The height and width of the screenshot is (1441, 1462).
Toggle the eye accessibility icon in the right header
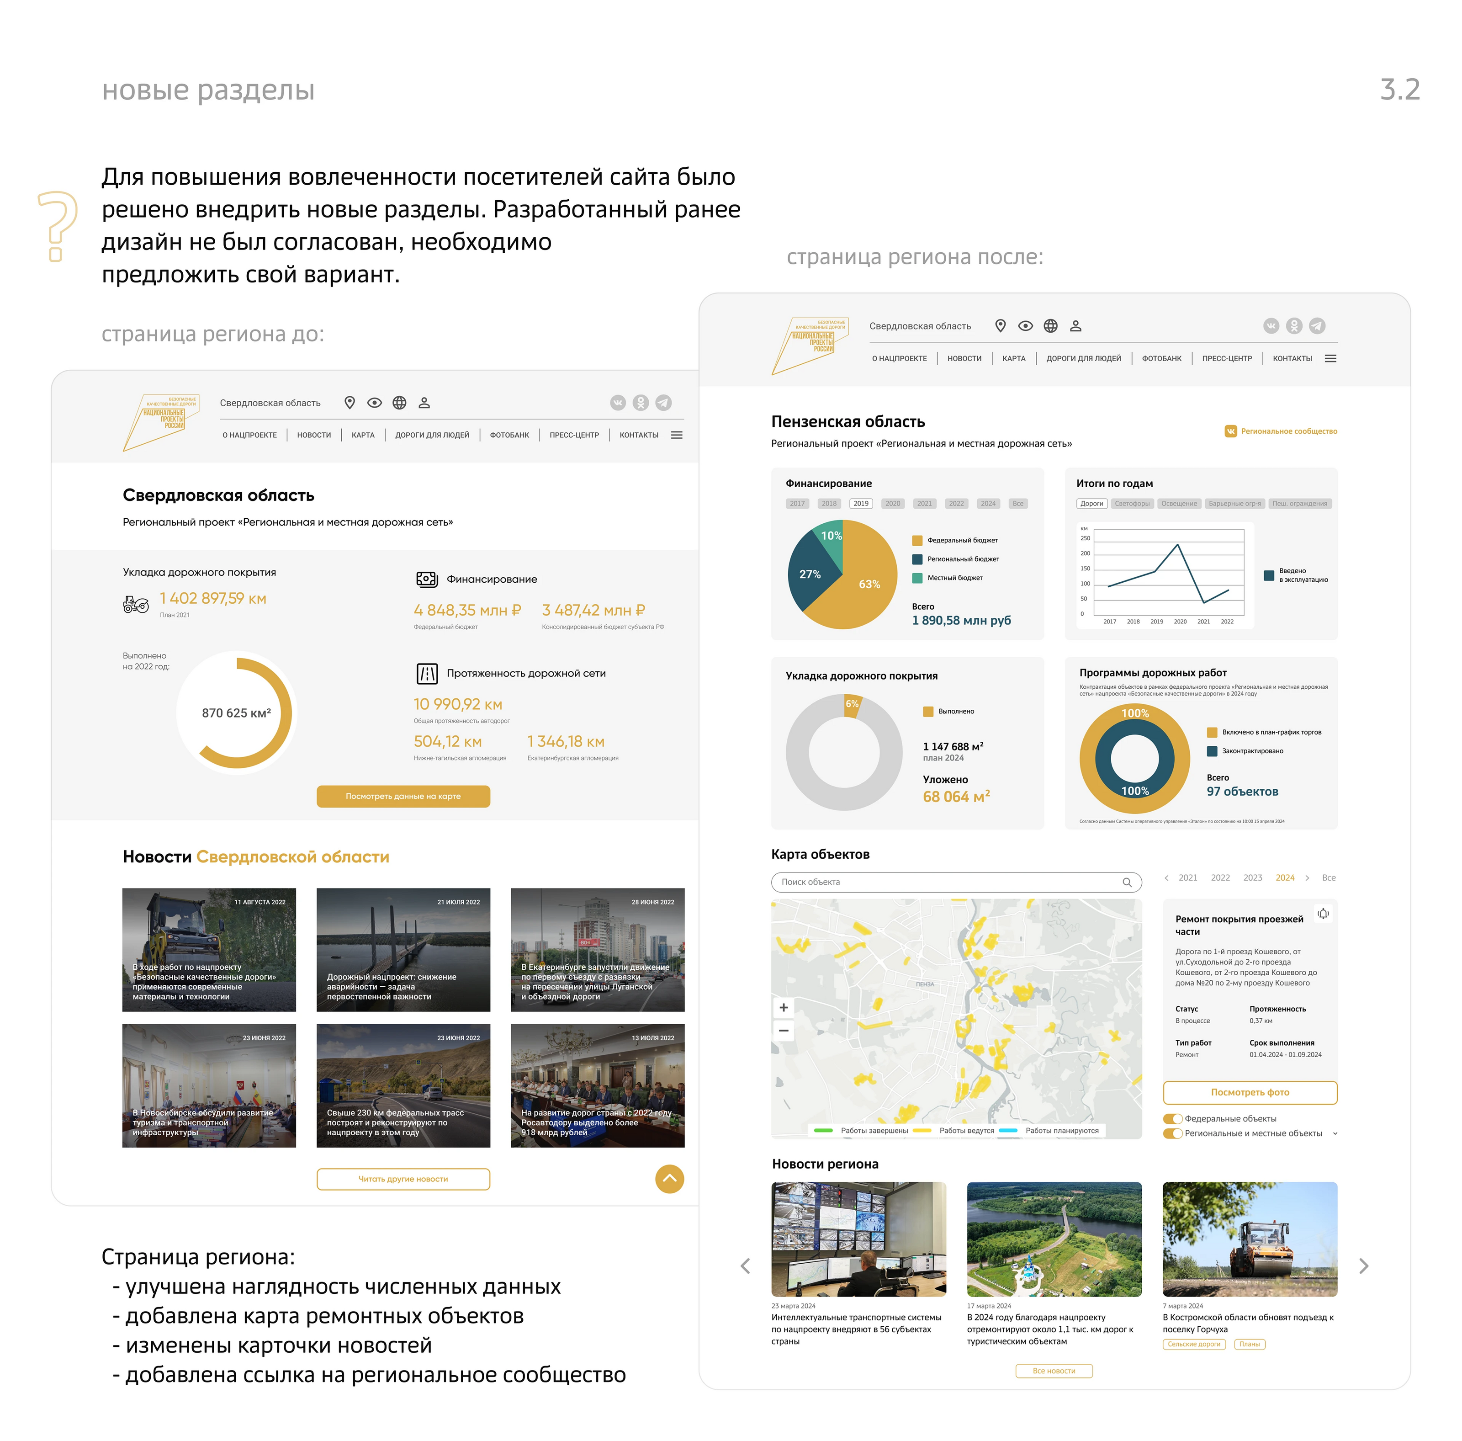[1025, 326]
